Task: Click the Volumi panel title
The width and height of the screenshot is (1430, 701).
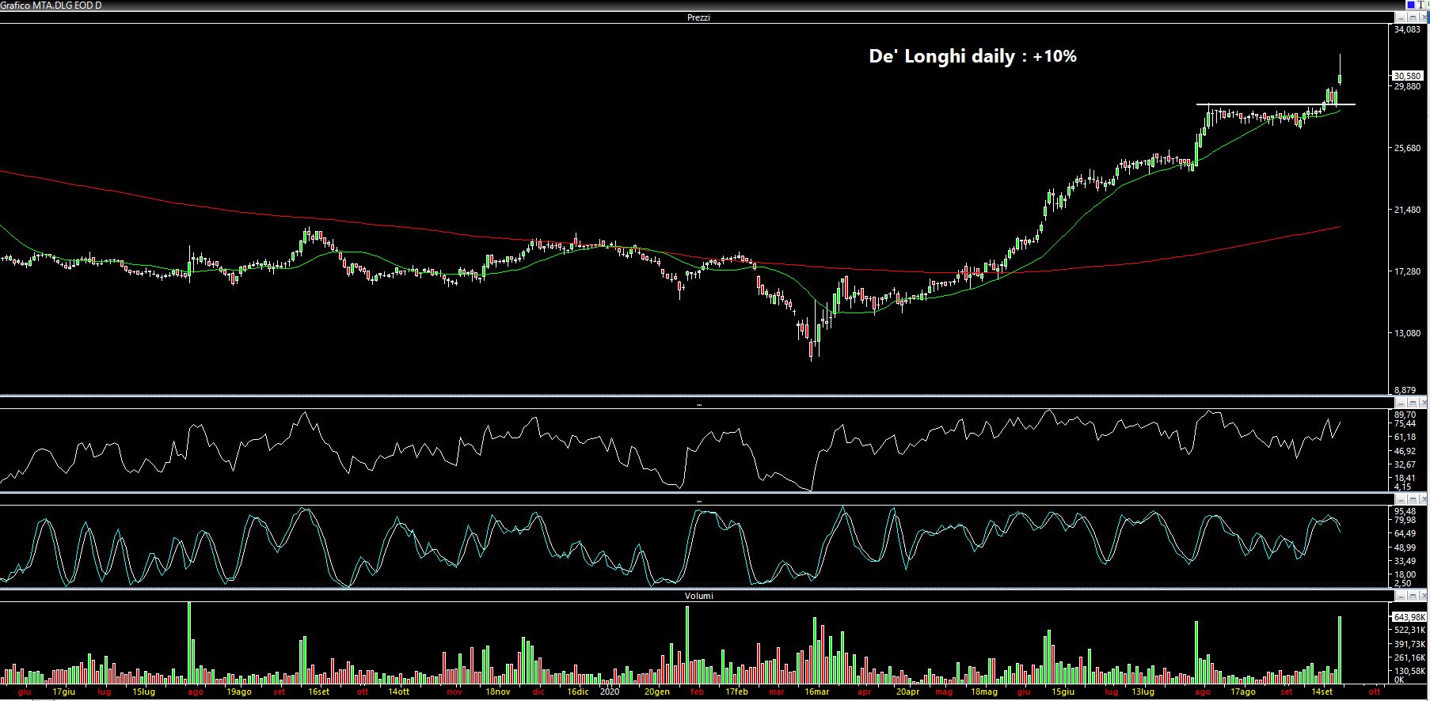Action: (698, 596)
